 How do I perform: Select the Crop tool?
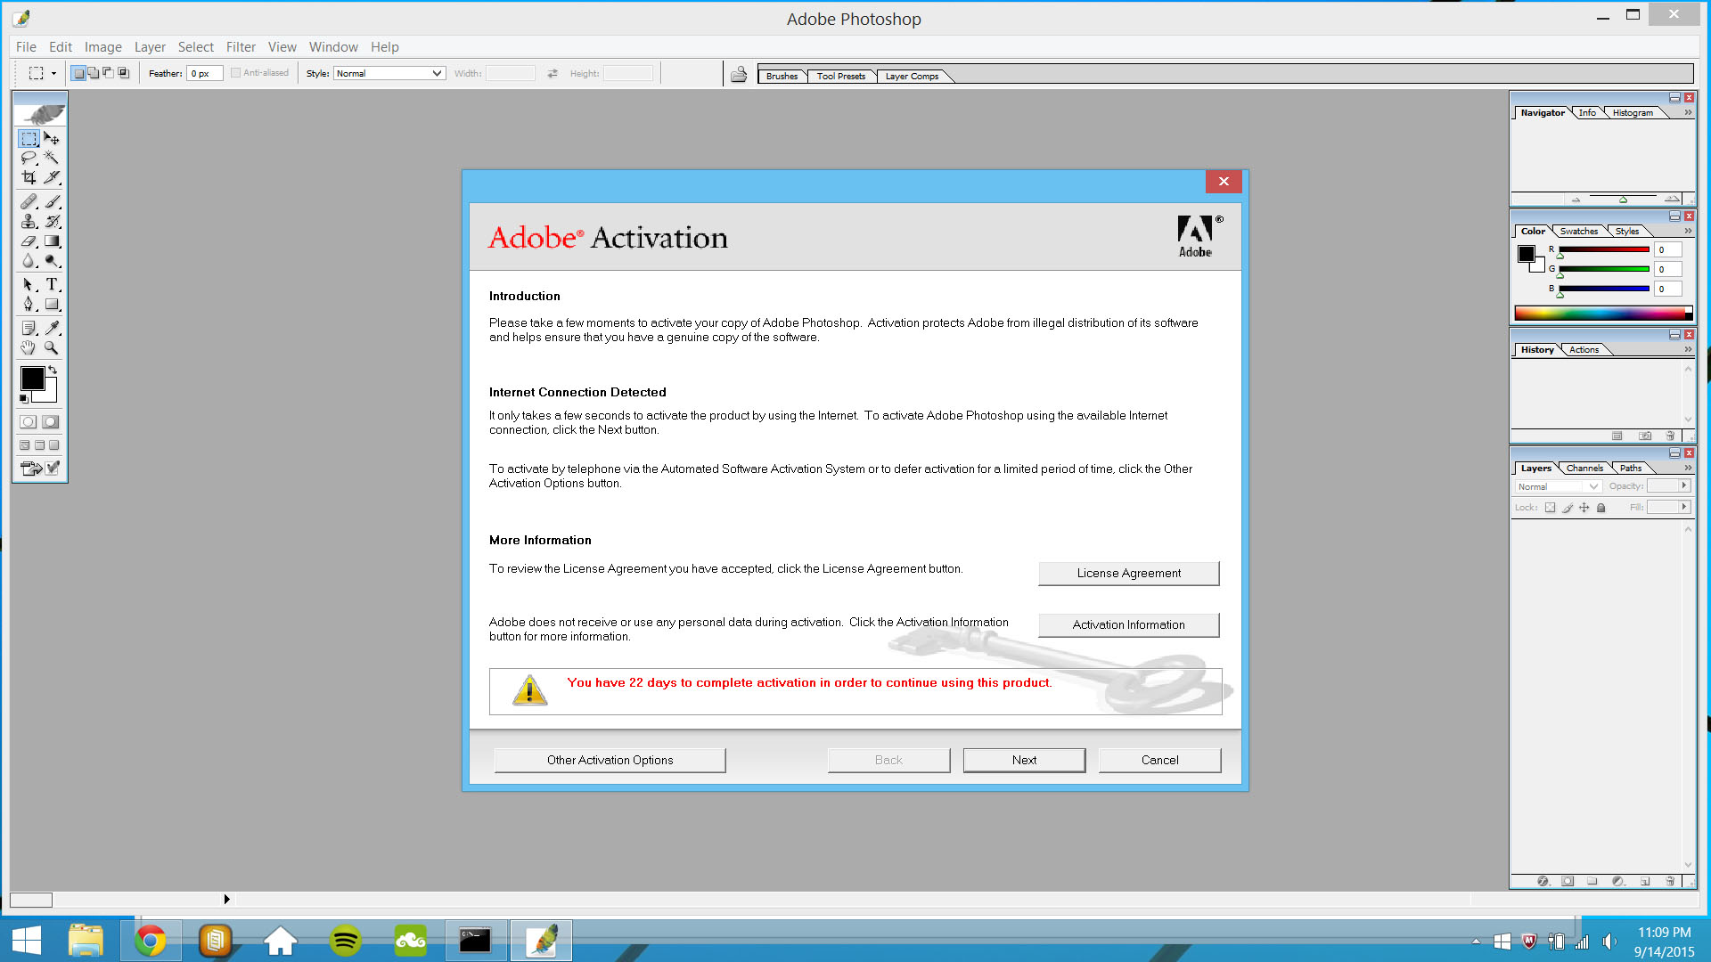(29, 177)
